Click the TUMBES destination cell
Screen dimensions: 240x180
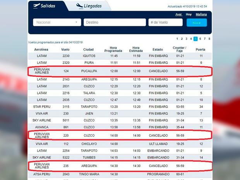[x=89, y=158]
